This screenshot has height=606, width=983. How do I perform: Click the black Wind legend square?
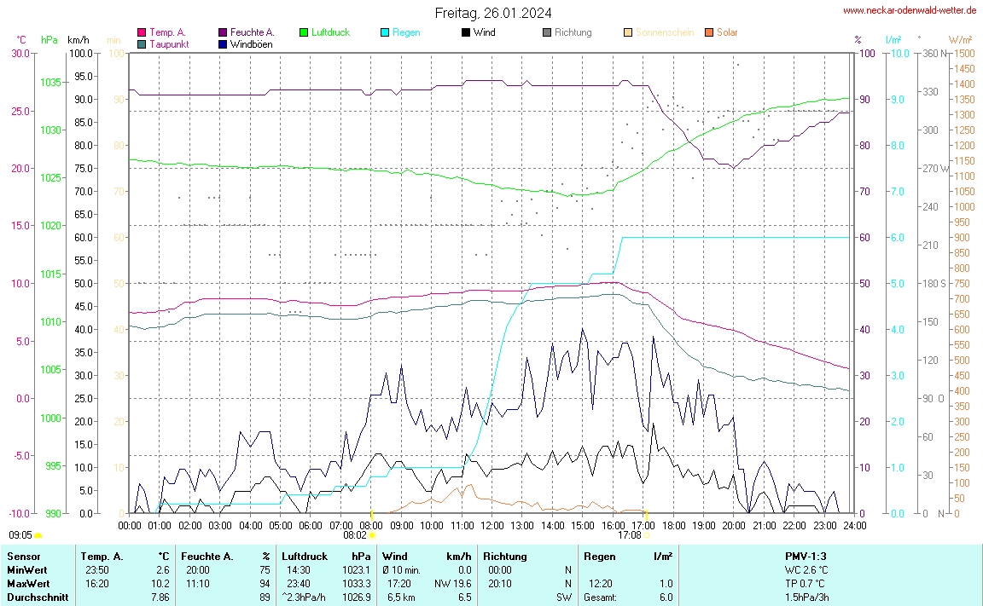[466, 32]
